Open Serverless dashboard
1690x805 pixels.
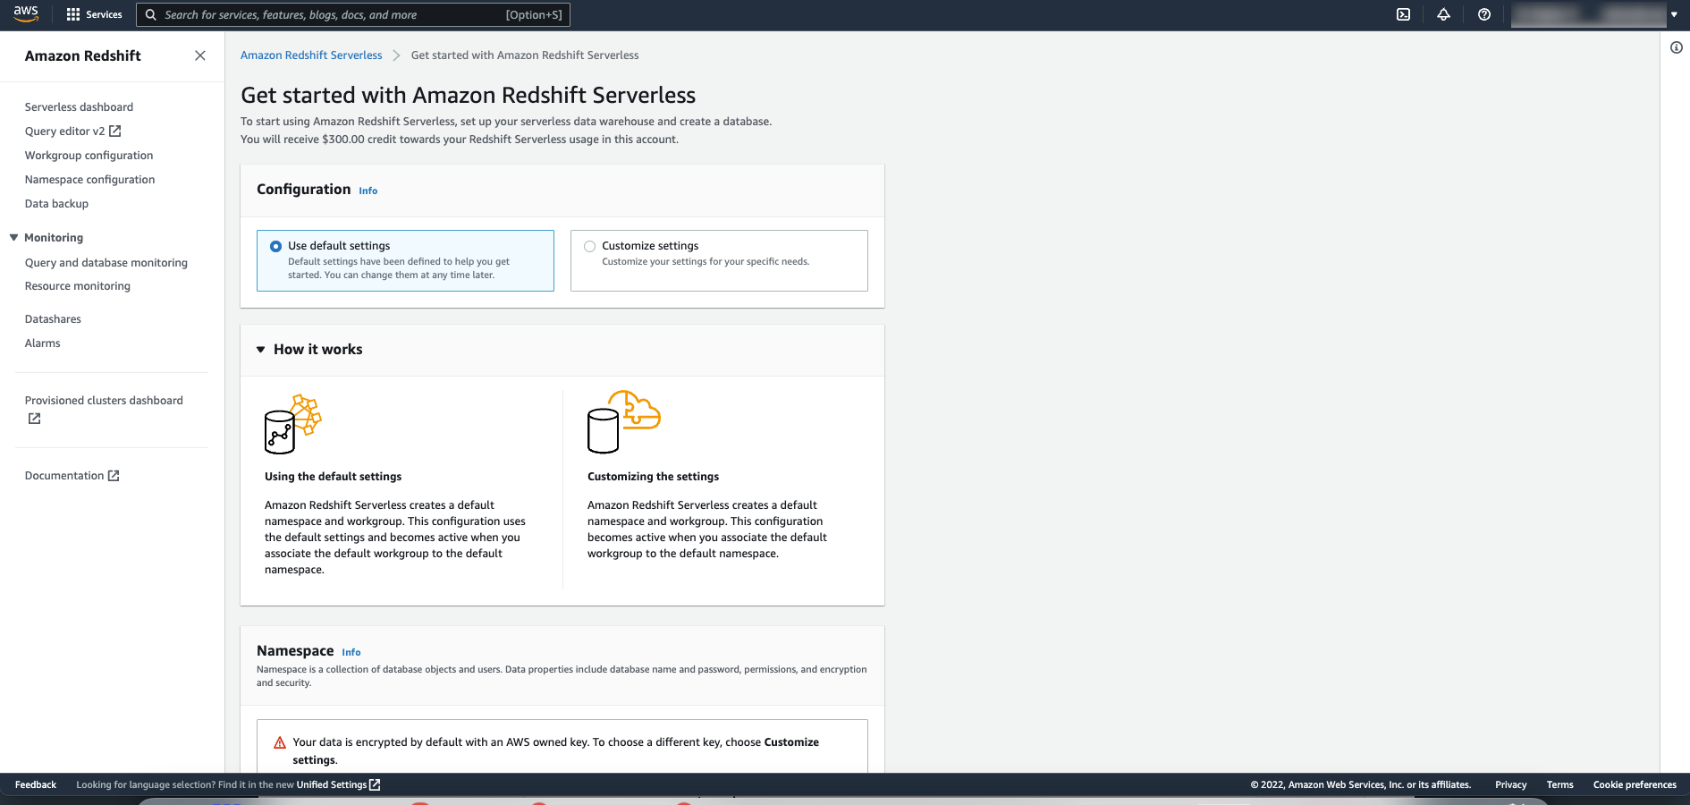tap(79, 106)
